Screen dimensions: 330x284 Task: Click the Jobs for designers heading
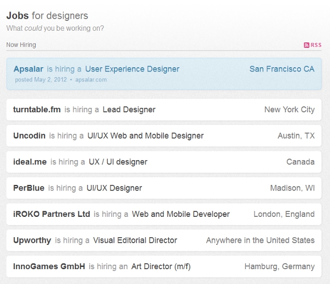[x=47, y=15]
